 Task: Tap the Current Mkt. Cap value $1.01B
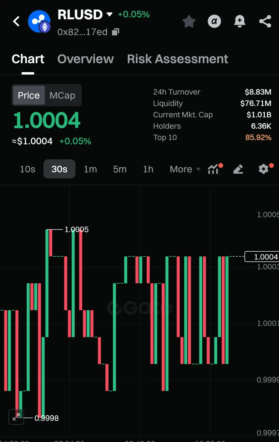click(x=259, y=115)
